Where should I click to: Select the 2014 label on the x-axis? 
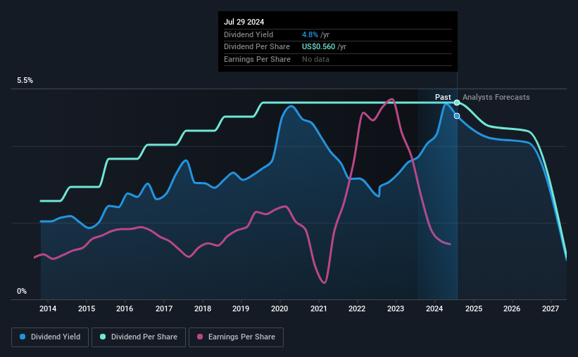coord(48,309)
